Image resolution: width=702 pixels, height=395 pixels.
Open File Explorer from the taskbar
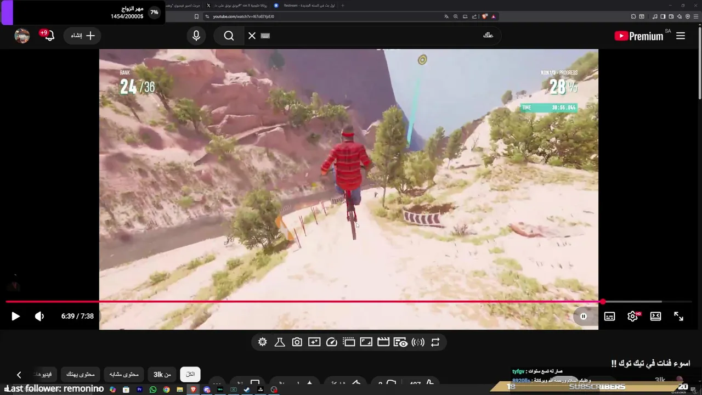click(180, 390)
